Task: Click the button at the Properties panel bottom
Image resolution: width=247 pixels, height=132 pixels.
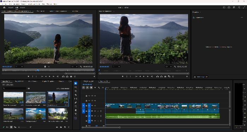Action: 201,77
